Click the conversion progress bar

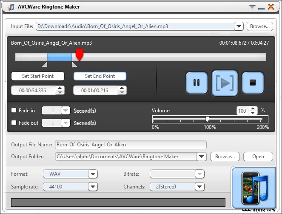pyautogui.click(x=118, y=203)
